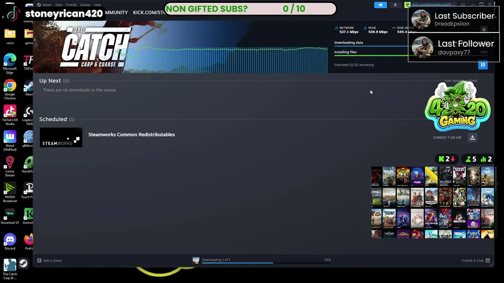Click the bottom download progress bar
This screenshot has height=283, width=504.
[266, 263]
